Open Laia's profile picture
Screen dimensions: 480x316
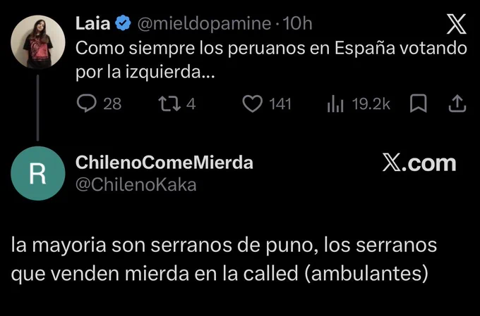pyautogui.click(x=38, y=42)
